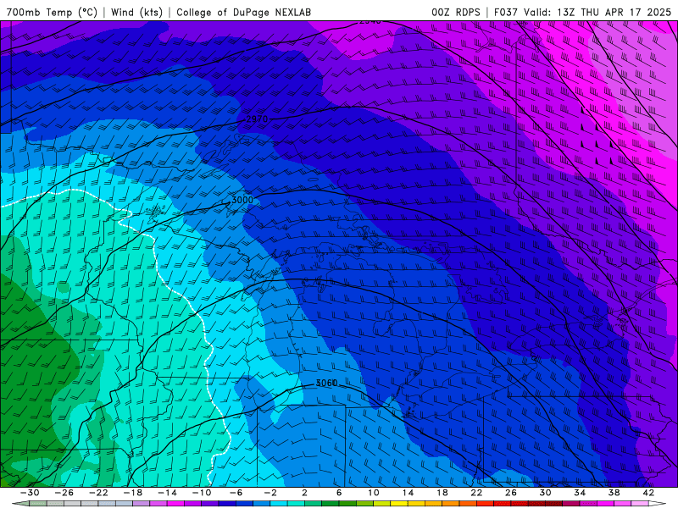Click the -14 value on the temperature scale

[x=167, y=493]
